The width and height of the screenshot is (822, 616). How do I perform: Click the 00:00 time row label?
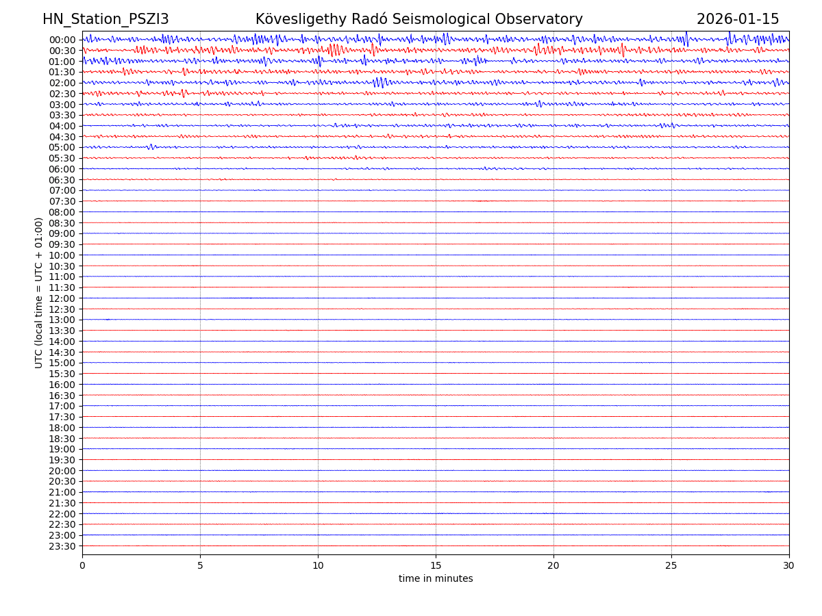tap(62, 40)
